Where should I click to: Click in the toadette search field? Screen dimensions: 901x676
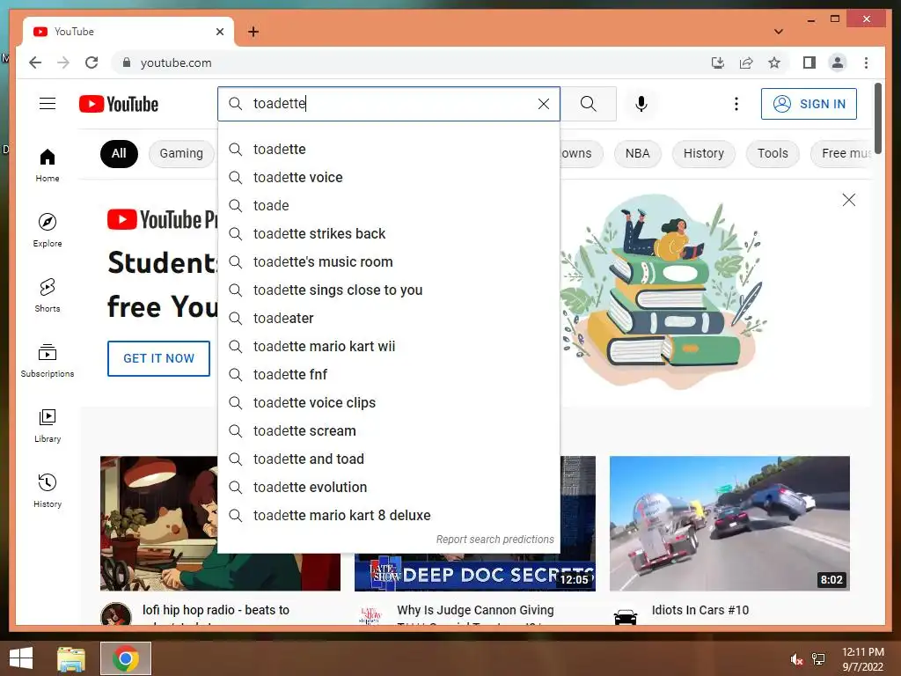[x=391, y=104]
